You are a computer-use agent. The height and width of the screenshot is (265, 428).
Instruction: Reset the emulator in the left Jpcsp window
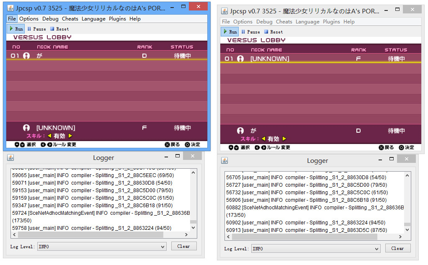click(59, 29)
